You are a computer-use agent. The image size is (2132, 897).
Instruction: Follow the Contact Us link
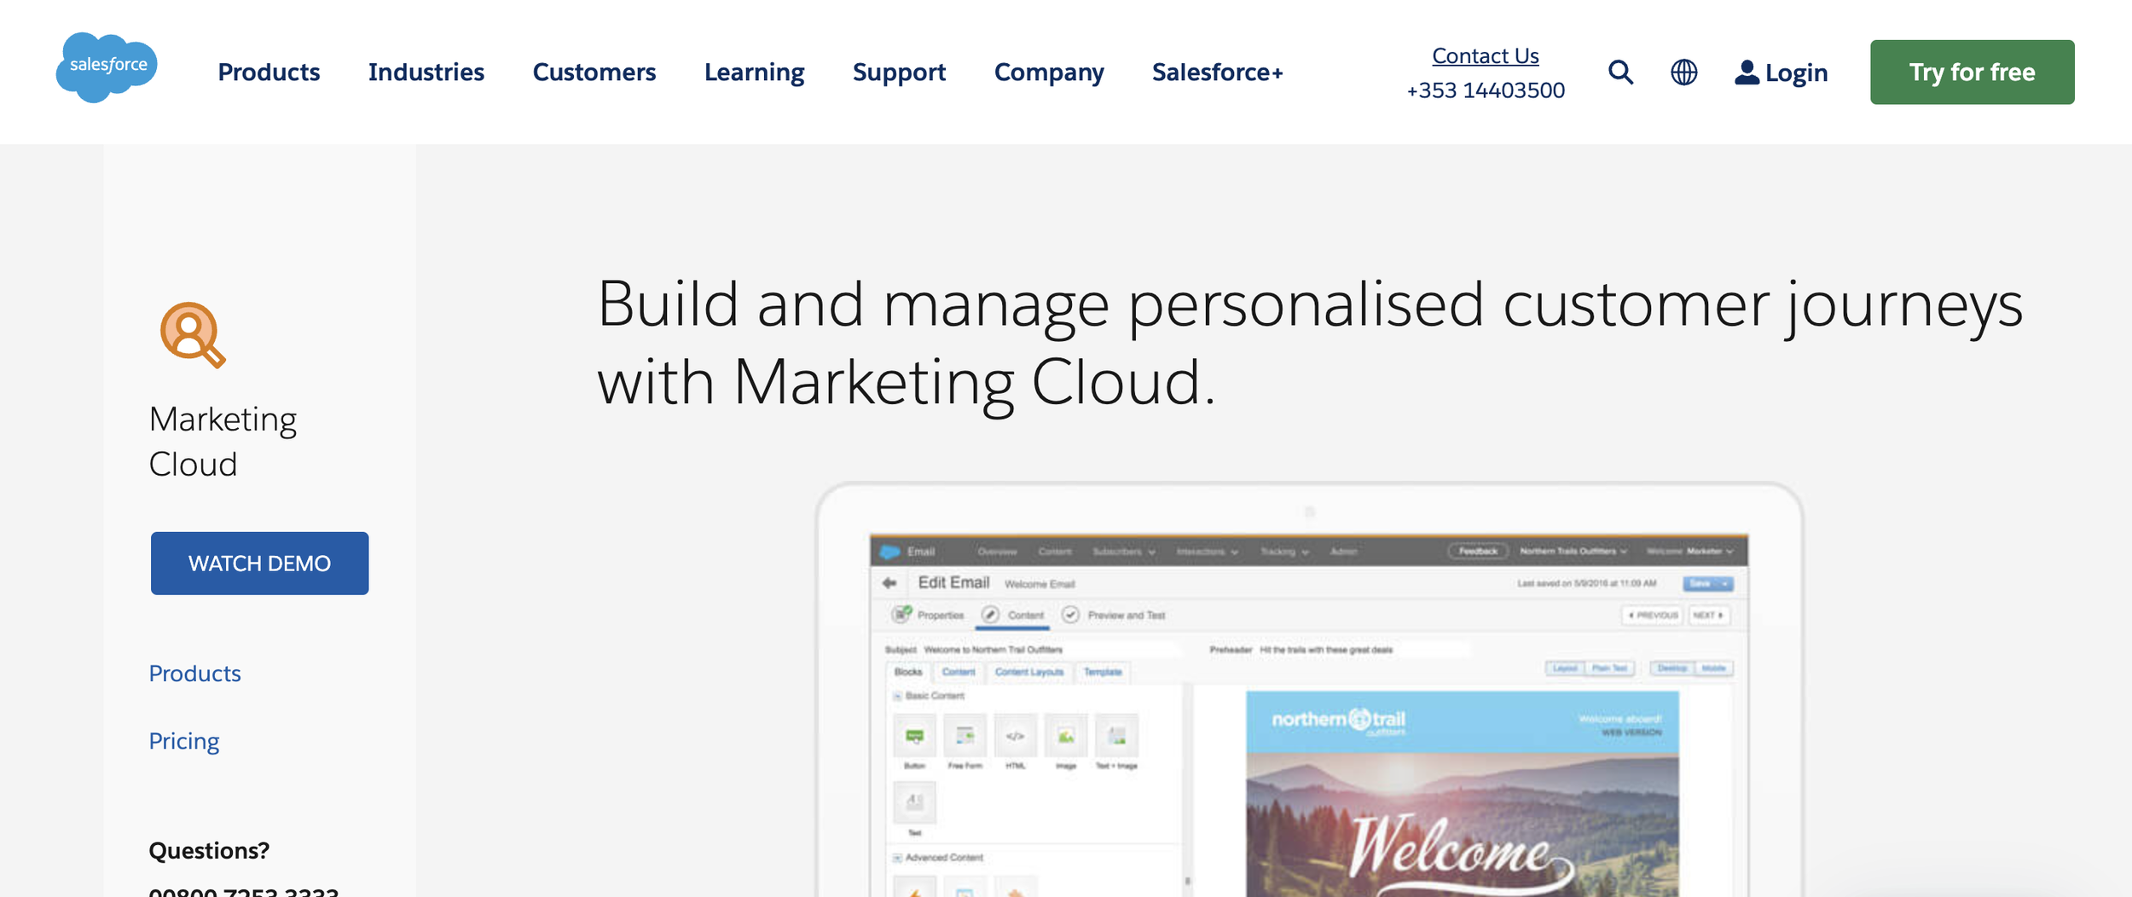click(x=1486, y=56)
